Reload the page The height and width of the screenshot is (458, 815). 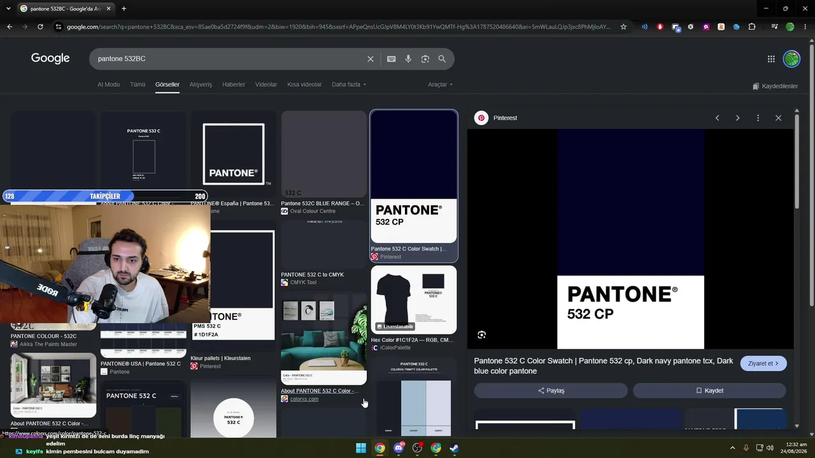(x=40, y=27)
